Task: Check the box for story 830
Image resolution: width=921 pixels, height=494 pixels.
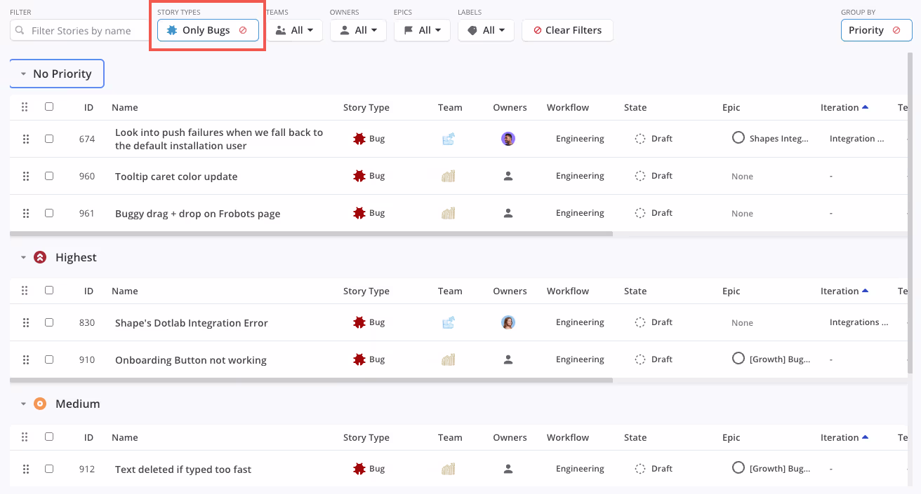Action: tap(49, 322)
